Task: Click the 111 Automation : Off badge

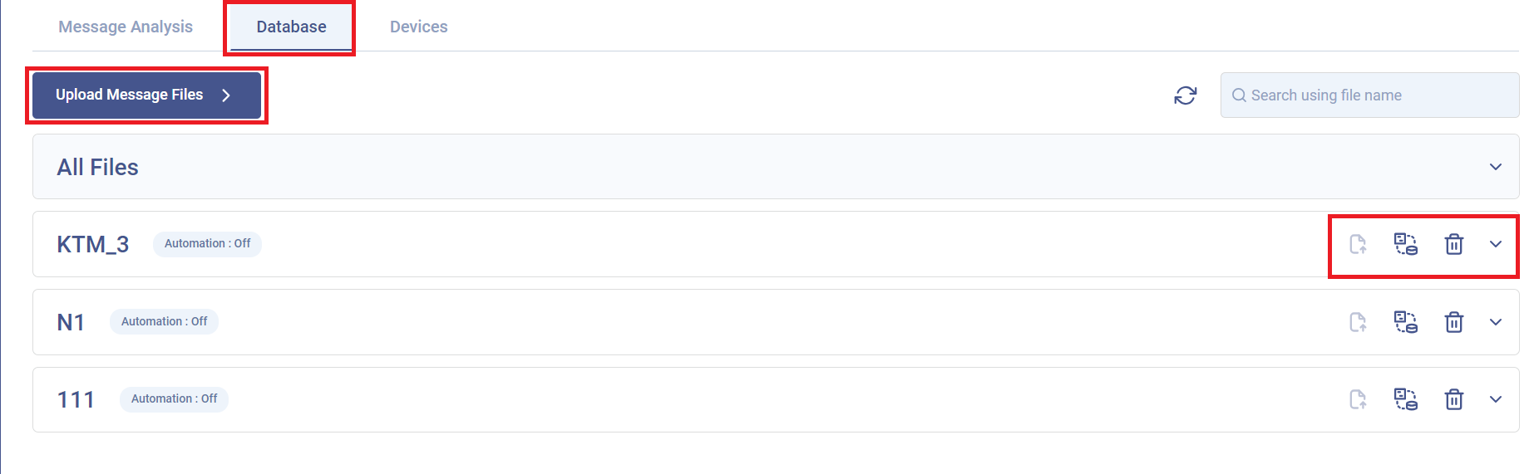Action: click(174, 399)
